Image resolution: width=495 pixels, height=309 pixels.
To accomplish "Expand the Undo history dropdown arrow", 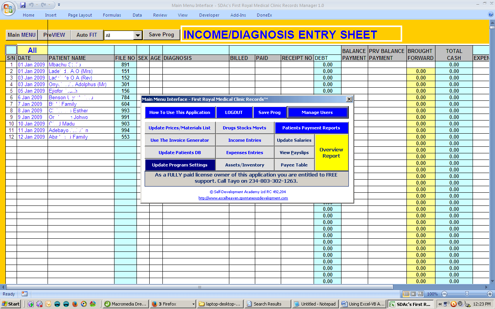I will (37, 5).
